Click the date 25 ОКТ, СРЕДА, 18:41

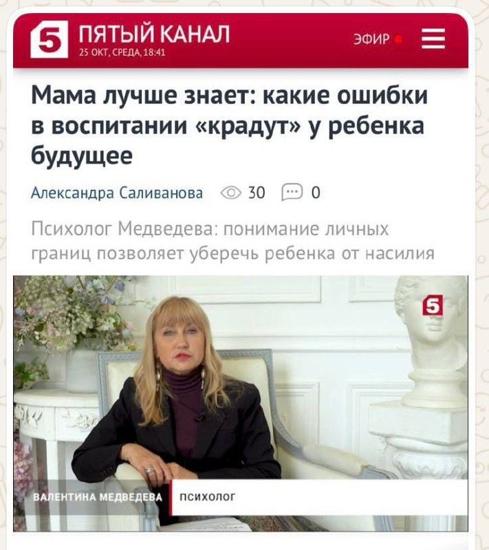(122, 53)
